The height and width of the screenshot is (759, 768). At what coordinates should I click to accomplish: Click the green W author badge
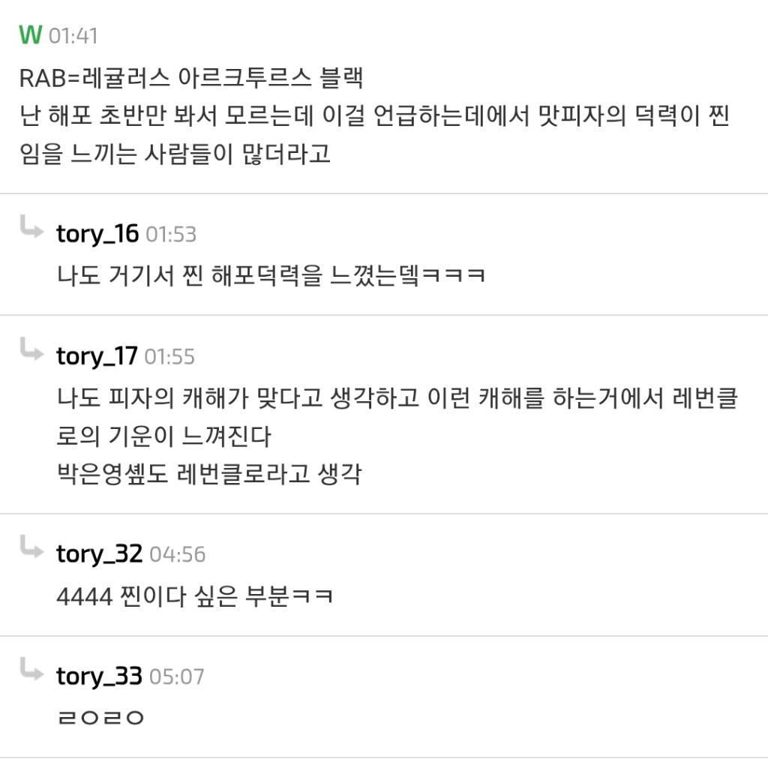30,35
